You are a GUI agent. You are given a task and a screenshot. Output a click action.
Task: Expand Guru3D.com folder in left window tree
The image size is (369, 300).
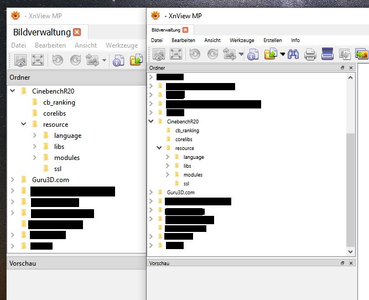click(x=13, y=179)
